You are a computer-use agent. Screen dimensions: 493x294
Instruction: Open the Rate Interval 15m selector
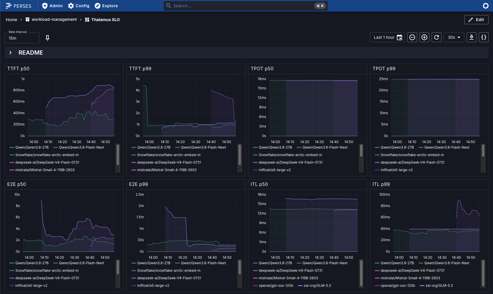coord(22,38)
